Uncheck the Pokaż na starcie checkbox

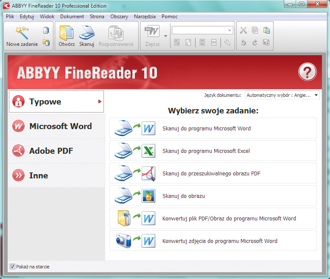click(x=12, y=267)
